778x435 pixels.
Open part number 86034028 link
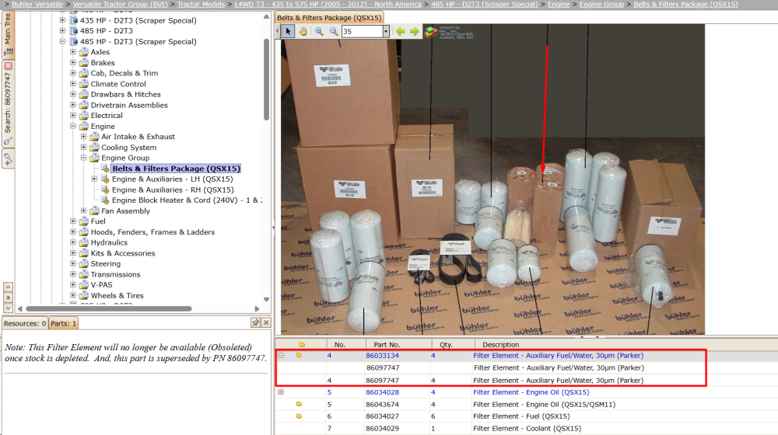(382, 392)
